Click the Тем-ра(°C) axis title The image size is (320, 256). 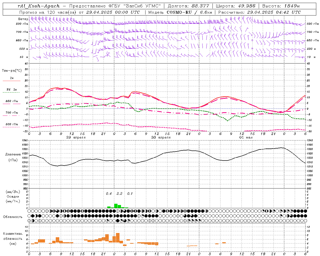coord(12,71)
